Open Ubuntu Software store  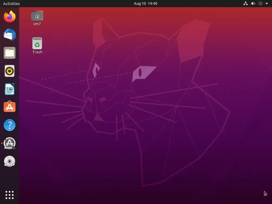tap(10, 107)
